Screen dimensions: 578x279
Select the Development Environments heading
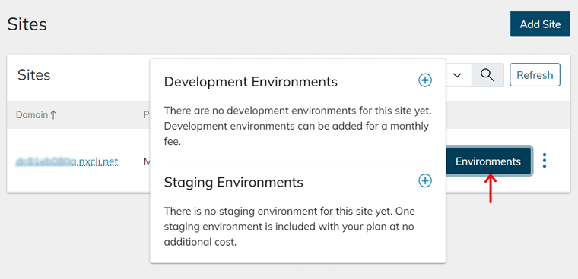click(x=251, y=82)
